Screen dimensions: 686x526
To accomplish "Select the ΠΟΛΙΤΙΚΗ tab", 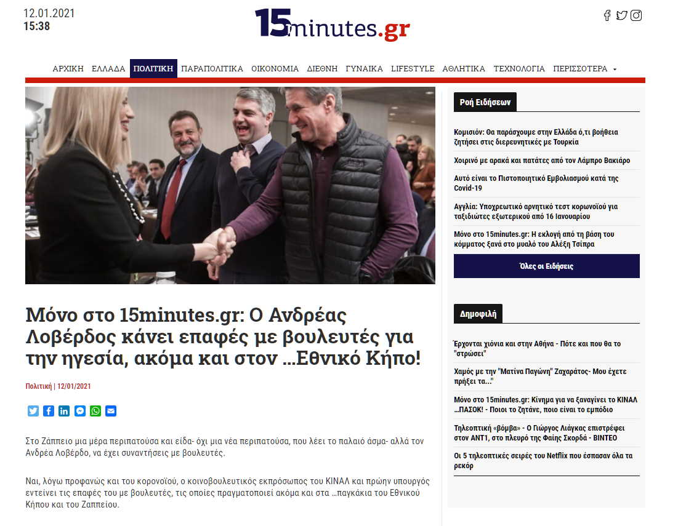I will pos(153,69).
